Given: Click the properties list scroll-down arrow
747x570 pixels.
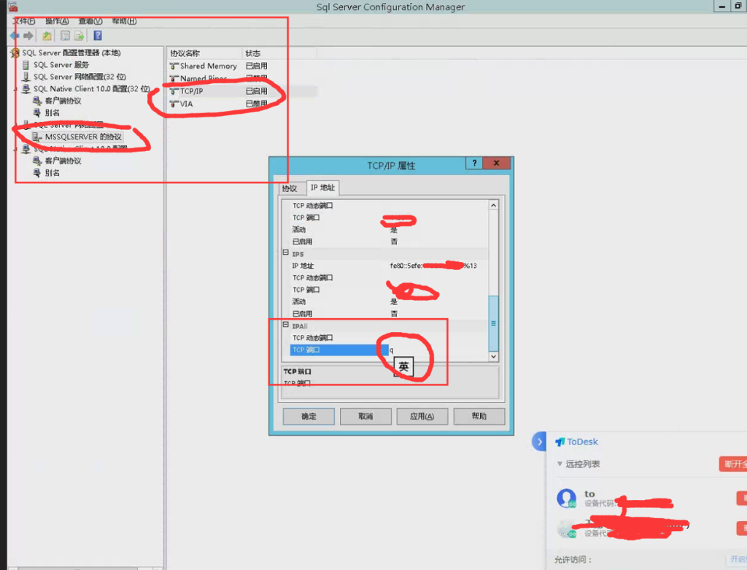Looking at the screenshot, I should pyautogui.click(x=493, y=355).
